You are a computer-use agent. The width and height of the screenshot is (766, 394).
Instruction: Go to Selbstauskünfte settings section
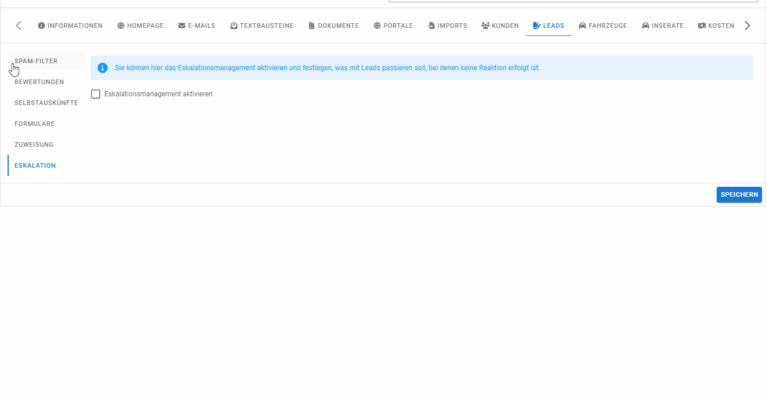[46, 103]
